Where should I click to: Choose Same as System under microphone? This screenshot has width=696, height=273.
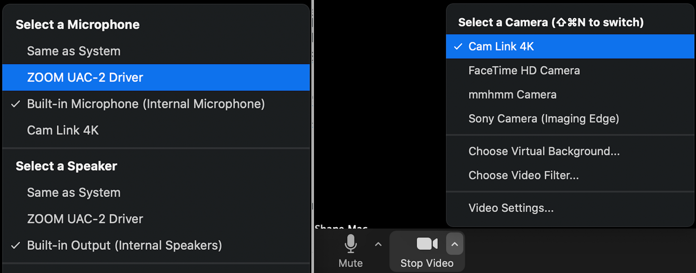pos(156,51)
